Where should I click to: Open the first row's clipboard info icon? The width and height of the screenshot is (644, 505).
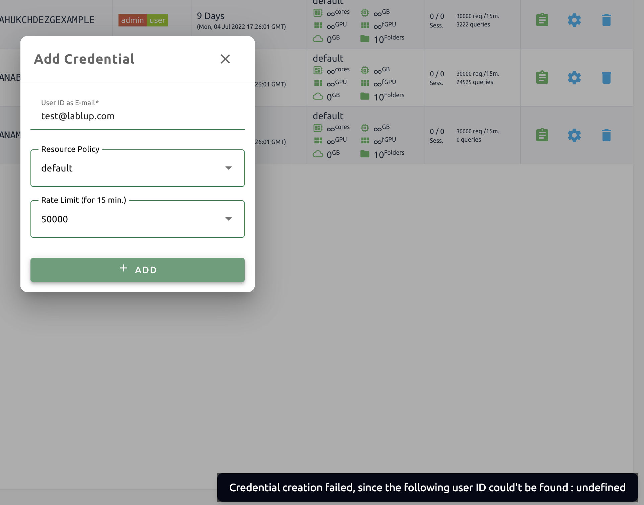tap(542, 20)
